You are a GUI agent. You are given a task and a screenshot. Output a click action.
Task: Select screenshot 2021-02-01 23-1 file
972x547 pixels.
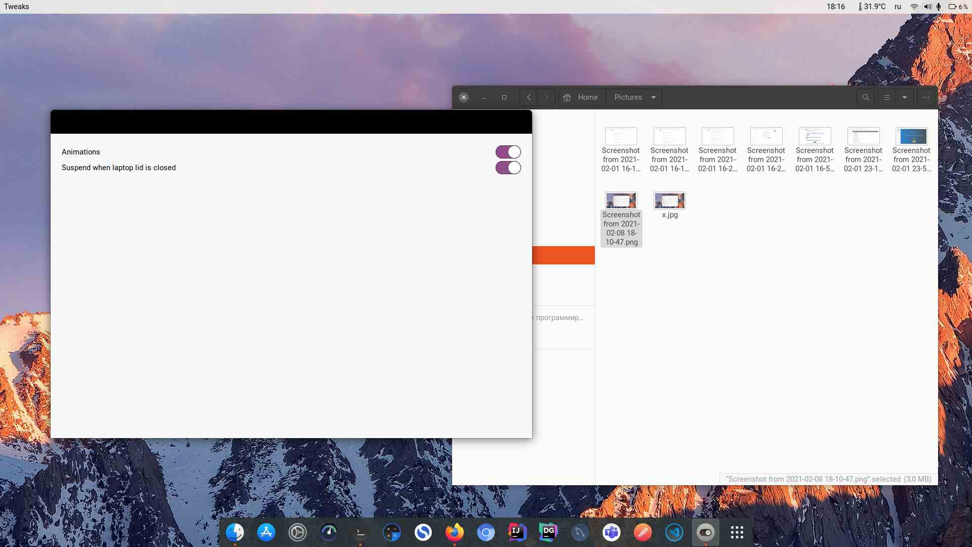pyautogui.click(x=863, y=150)
